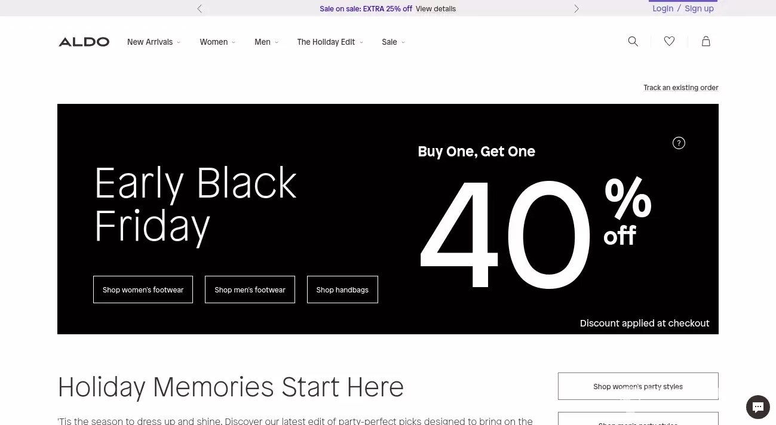Screen dimensions: 776x425
Task: Click Shop handbags button
Action: pyautogui.click(x=342, y=290)
